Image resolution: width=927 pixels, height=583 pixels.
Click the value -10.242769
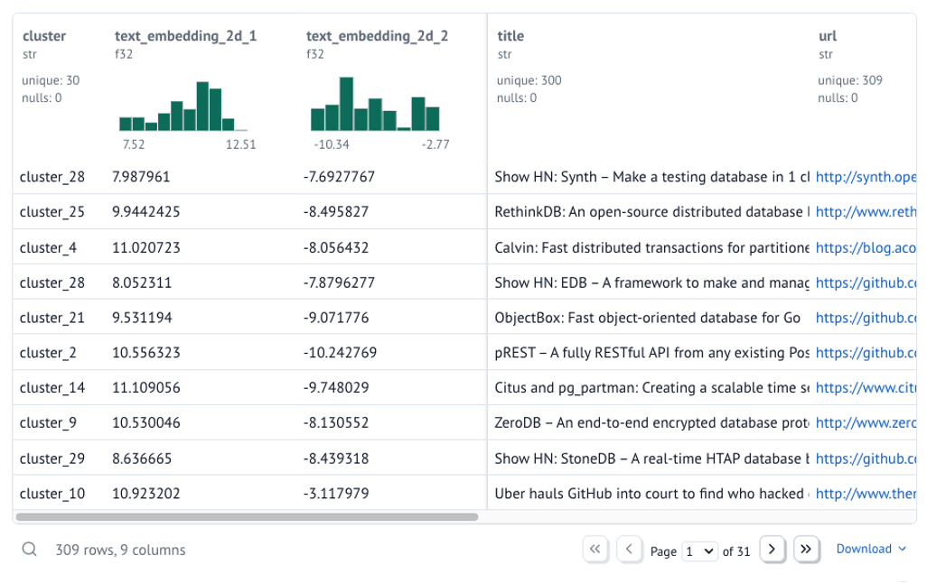click(x=340, y=353)
